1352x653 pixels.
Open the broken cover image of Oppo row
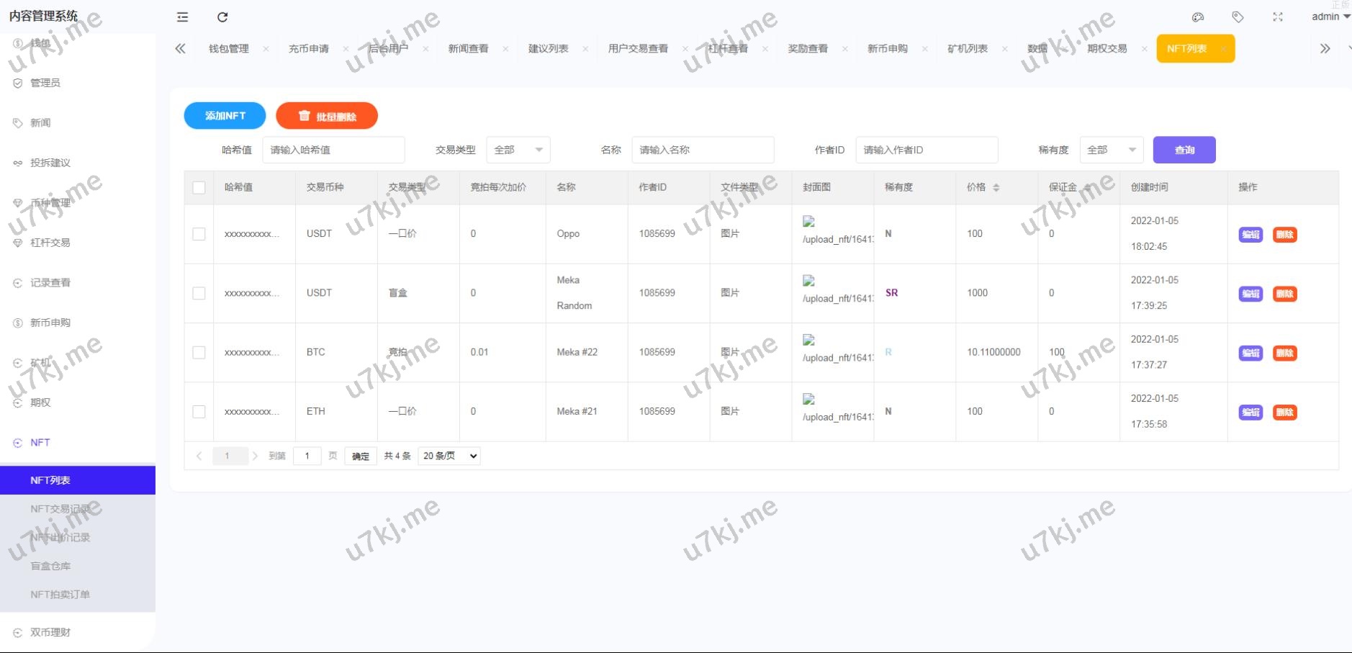point(809,222)
